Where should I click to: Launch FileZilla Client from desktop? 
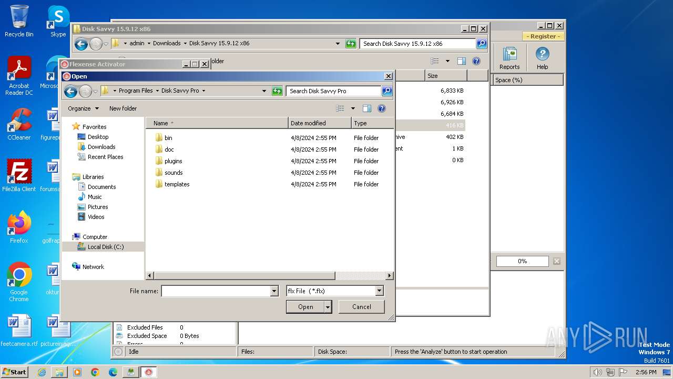(x=19, y=176)
